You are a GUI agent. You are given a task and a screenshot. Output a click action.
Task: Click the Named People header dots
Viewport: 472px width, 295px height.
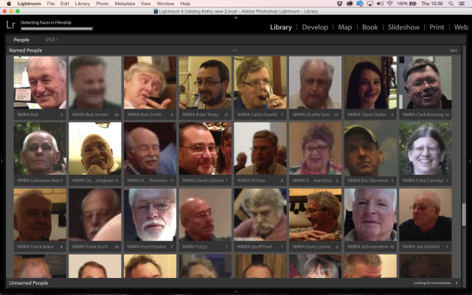tap(235, 51)
